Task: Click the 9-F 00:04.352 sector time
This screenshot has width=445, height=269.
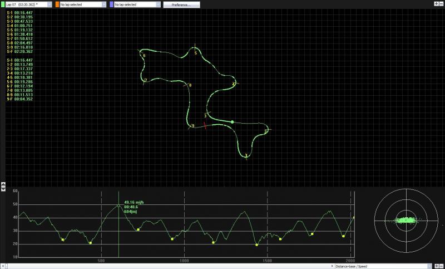Action: [19, 99]
